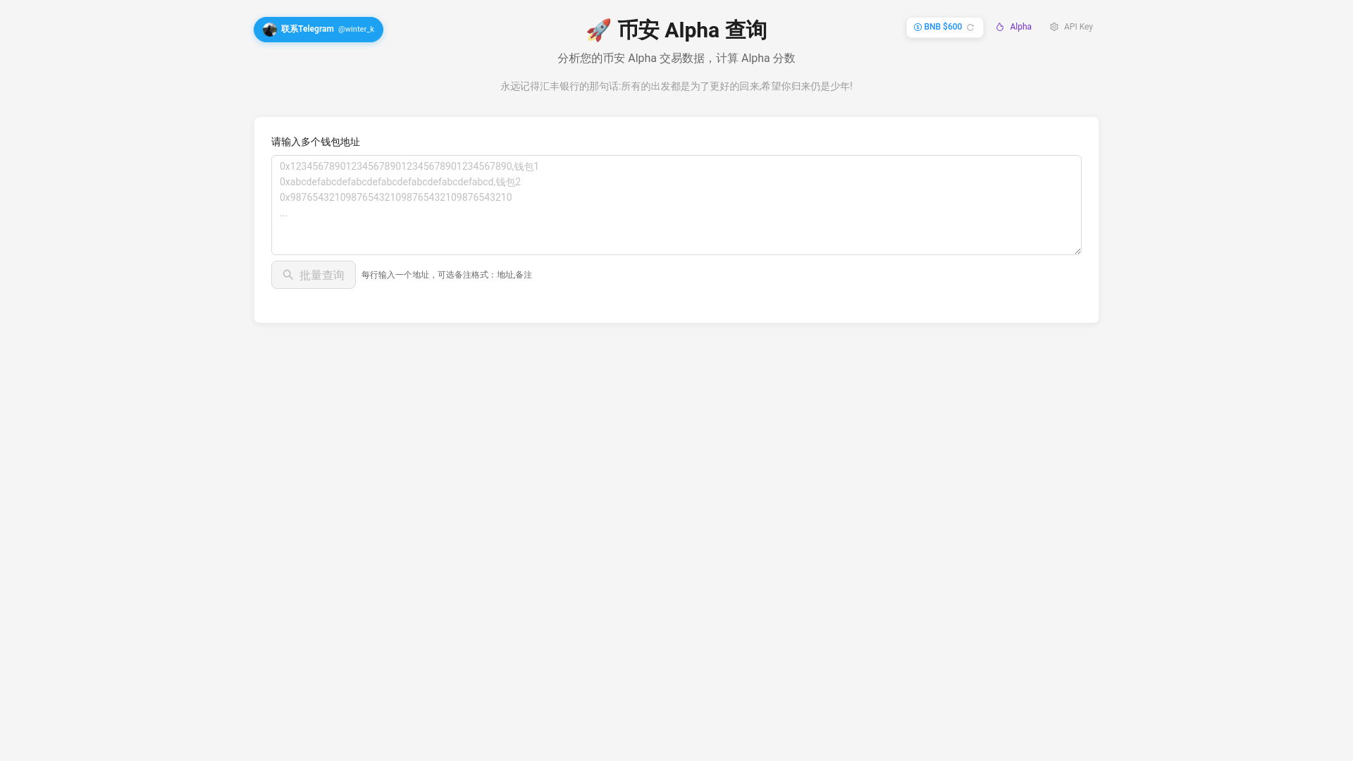Viewport: 1353px width, 761px height.
Task: Grab the textarea resize handle
Action: [x=1077, y=251]
